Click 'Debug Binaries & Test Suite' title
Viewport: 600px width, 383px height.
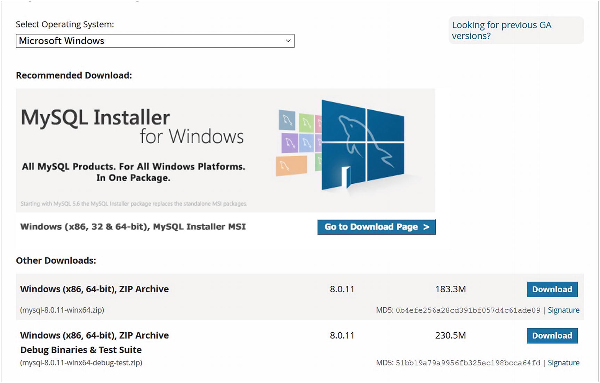81,350
